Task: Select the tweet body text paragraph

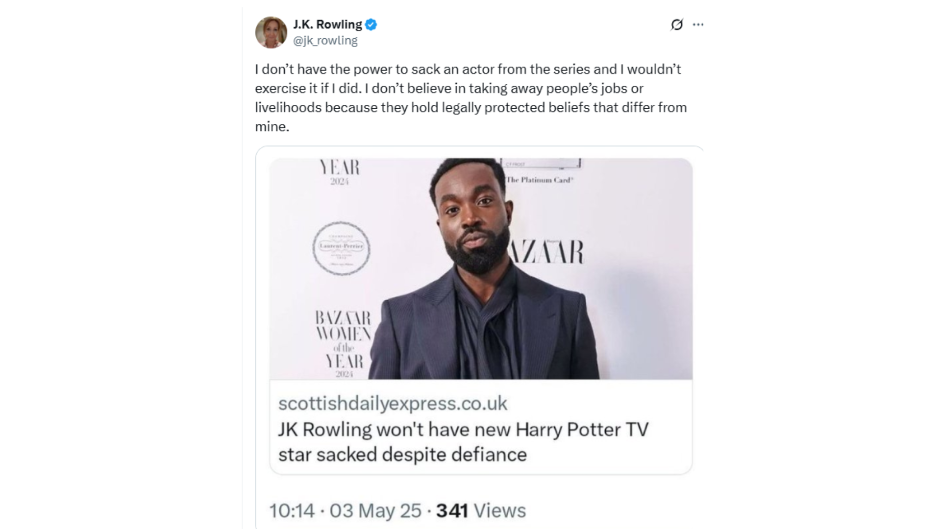Action: (x=470, y=98)
